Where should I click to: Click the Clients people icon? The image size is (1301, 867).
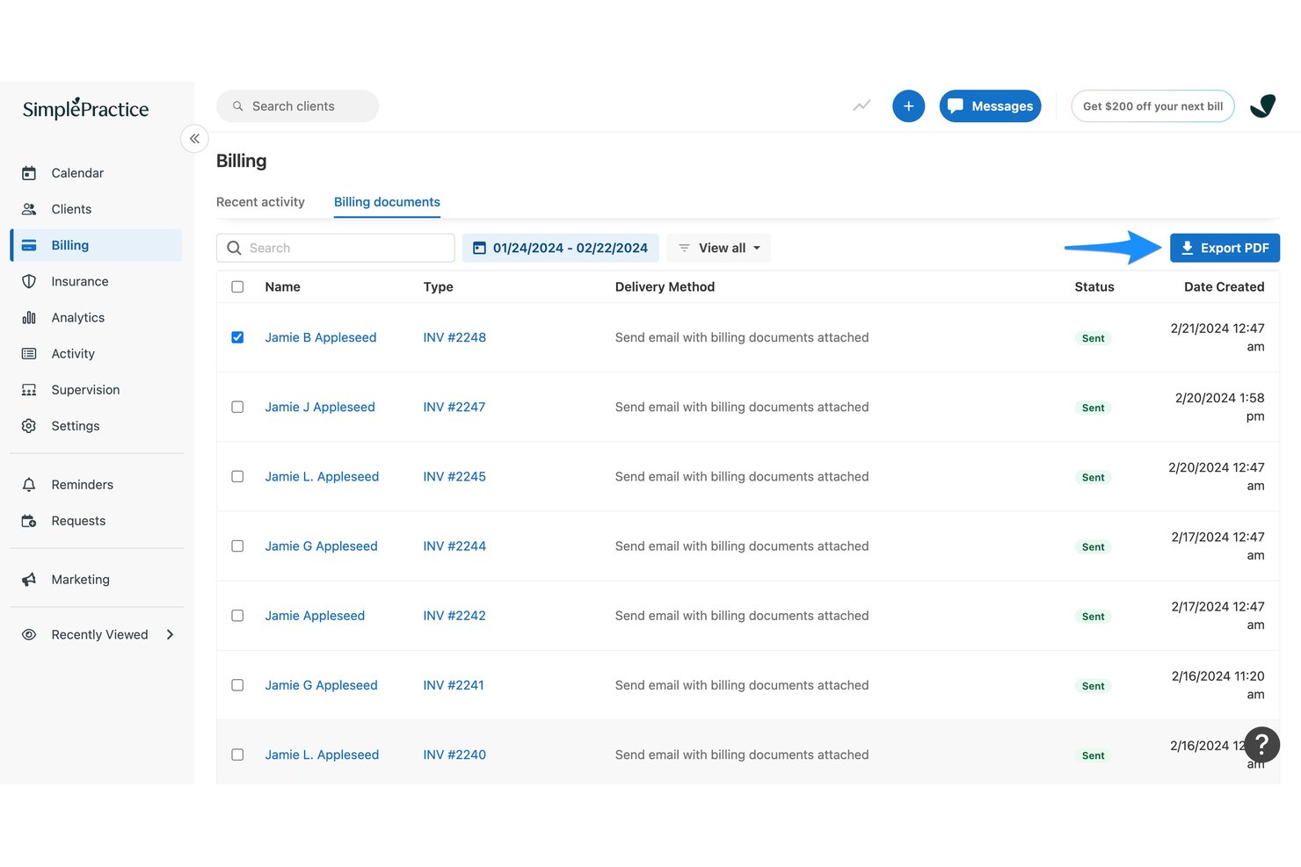click(x=29, y=209)
